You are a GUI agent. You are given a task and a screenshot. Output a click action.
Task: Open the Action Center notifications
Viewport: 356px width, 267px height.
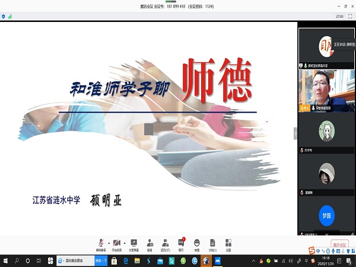[348, 260]
